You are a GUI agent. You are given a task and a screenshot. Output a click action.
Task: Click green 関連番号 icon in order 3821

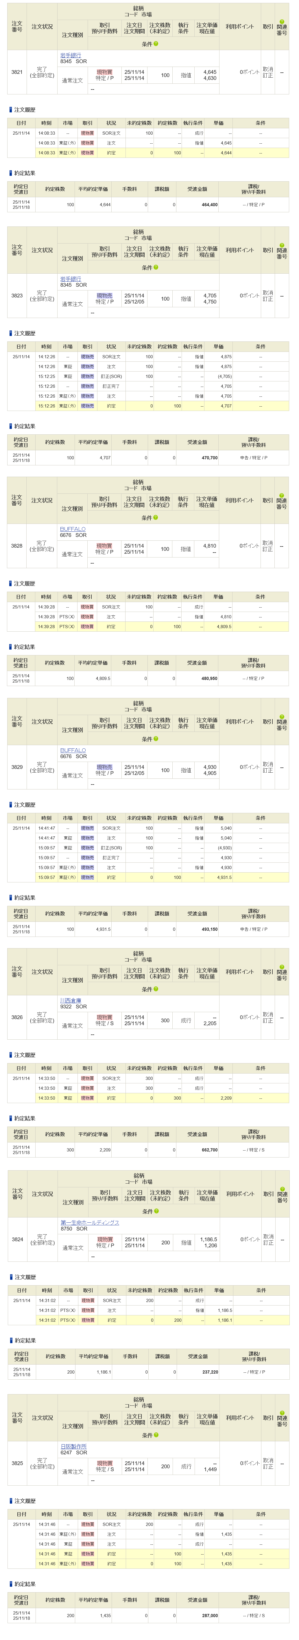pos(282,22)
